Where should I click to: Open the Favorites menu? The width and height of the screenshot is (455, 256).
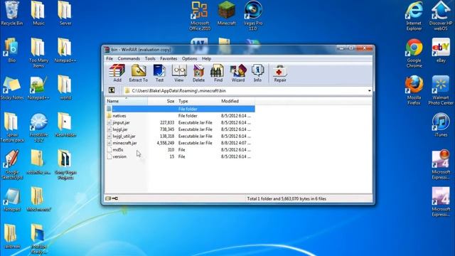(x=168, y=58)
